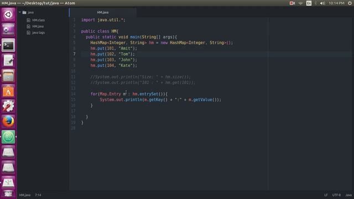Change LF line ending in status bar
Image resolution: width=354 pixels, height=199 pixels.
[x=326, y=195]
